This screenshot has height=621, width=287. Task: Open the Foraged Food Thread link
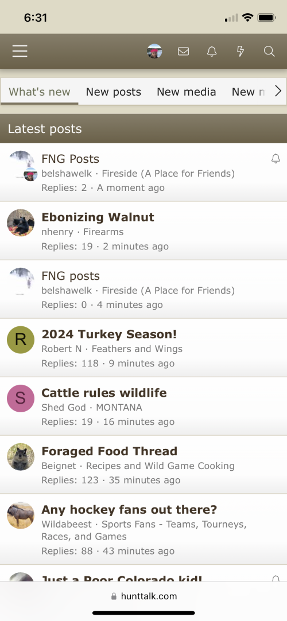(109, 451)
